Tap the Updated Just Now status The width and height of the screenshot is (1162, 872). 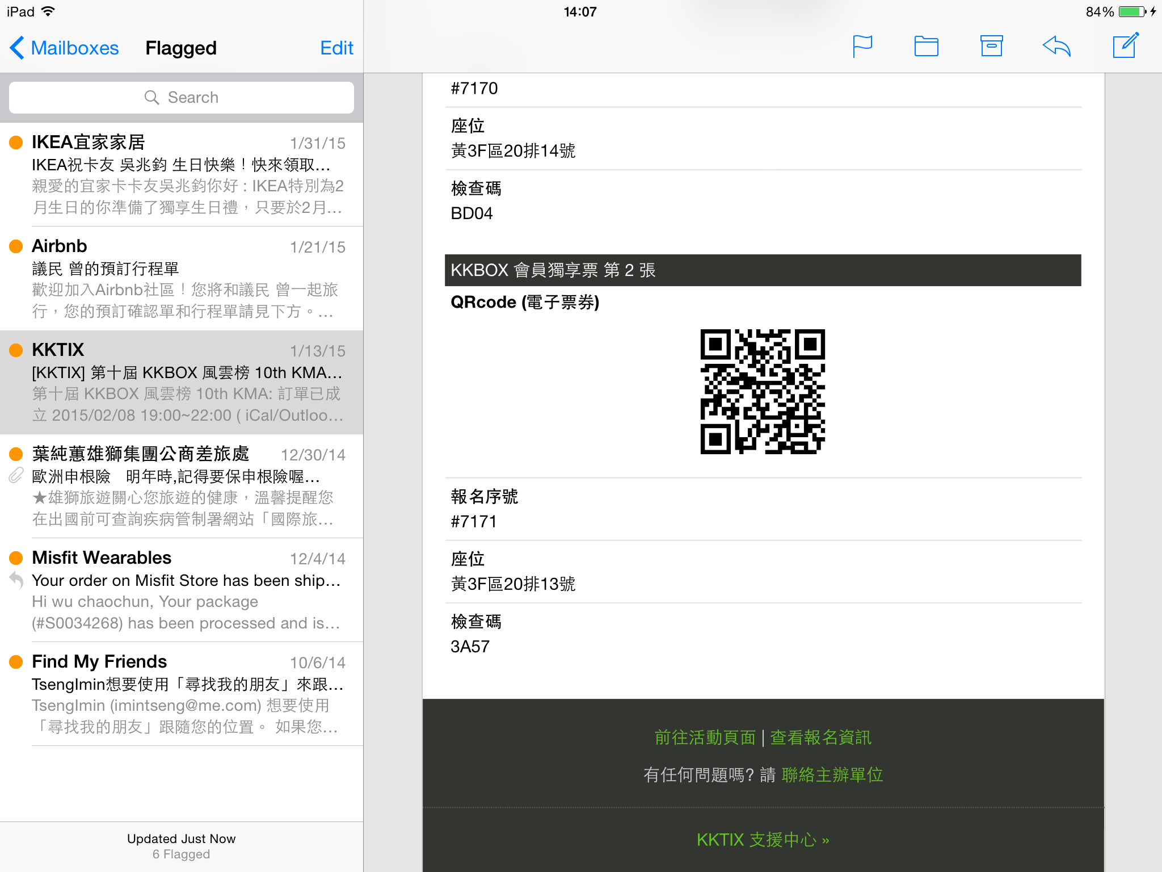181,839
